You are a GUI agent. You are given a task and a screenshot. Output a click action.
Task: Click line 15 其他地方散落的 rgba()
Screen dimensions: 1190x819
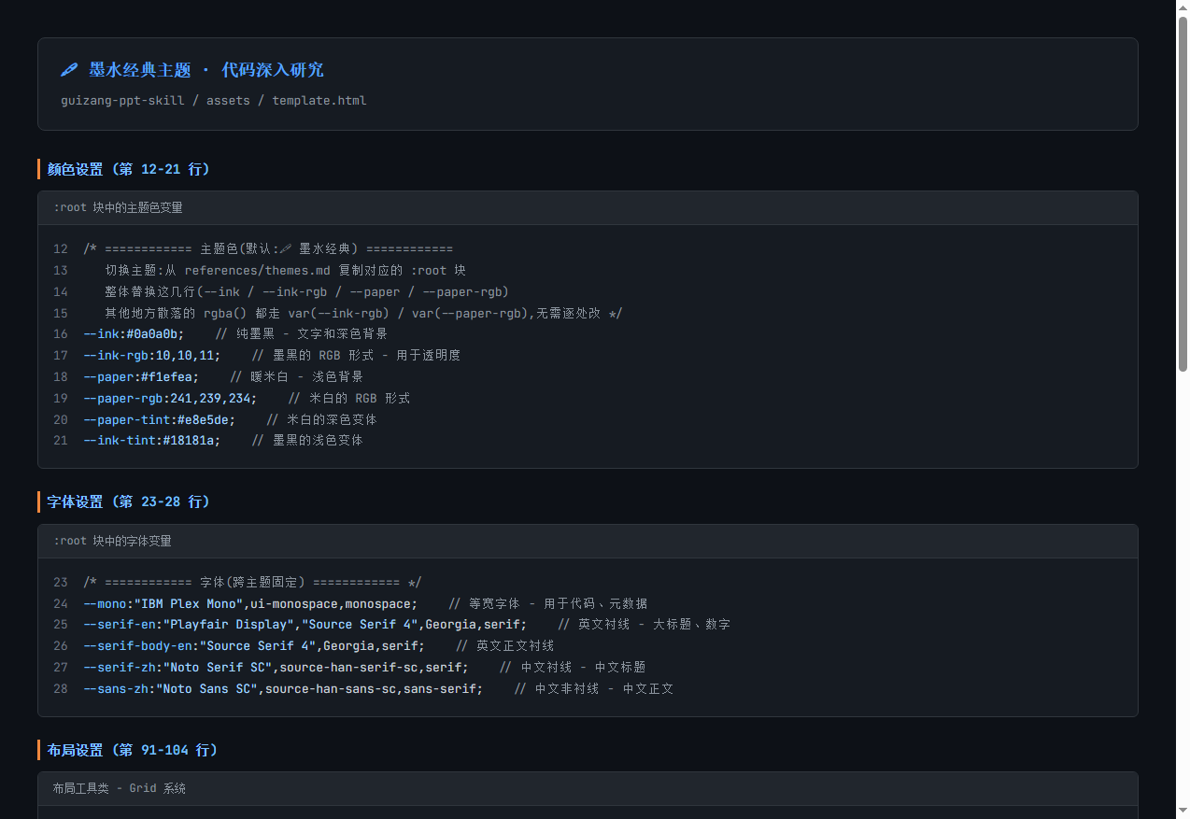(363, 314)
